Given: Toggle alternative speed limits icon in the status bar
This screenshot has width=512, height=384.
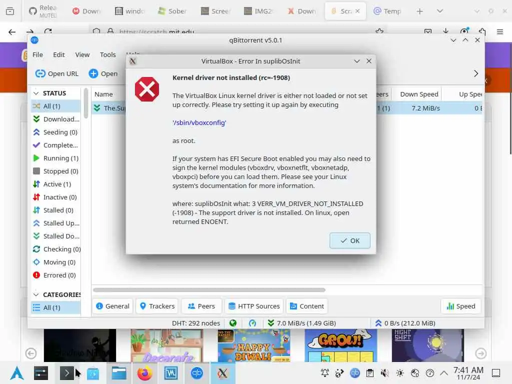Looking at the screenshot, I should (252, 323).
